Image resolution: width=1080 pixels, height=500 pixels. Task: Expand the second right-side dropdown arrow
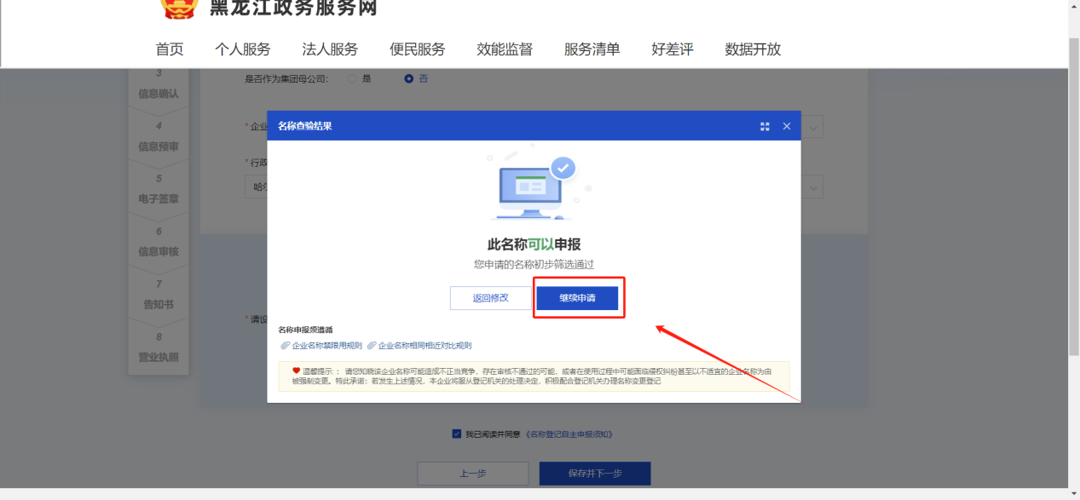(x=814, y=187)
